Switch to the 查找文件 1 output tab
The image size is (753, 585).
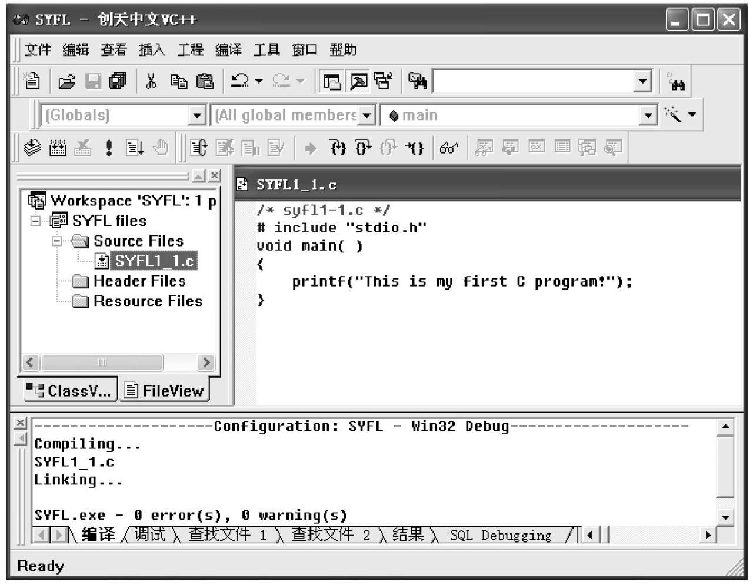pyautogui.click(x=227, y=534)
